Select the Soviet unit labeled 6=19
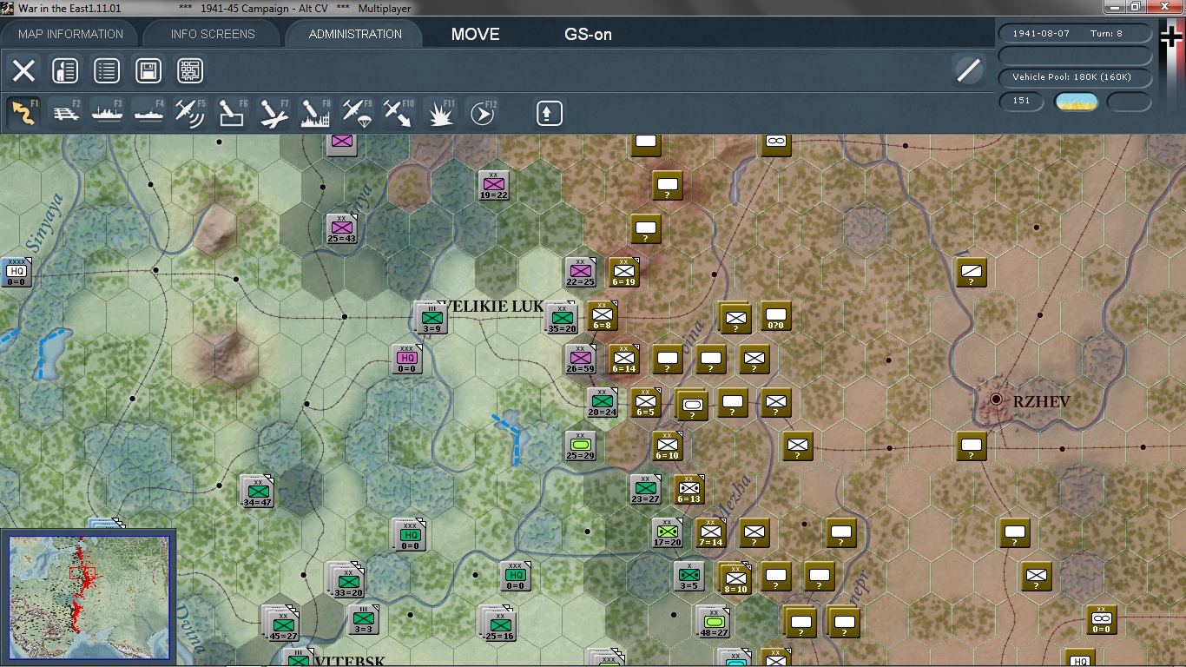1186x667 pixels. pyautogui.click(x=623, y=272)
